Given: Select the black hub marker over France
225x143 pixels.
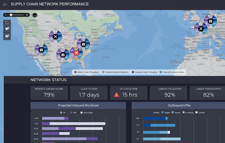Looking at the screenshot, I should tap(201, 29).
